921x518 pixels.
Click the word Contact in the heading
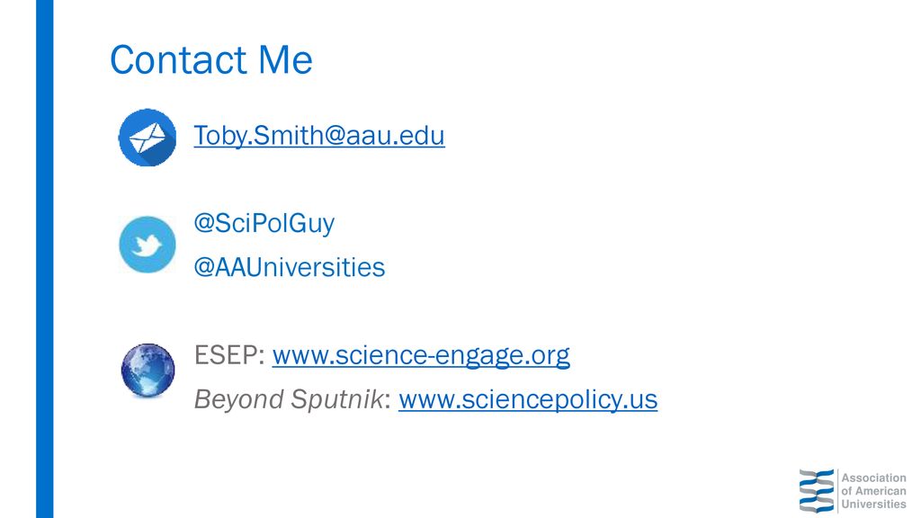coord(179,60)
